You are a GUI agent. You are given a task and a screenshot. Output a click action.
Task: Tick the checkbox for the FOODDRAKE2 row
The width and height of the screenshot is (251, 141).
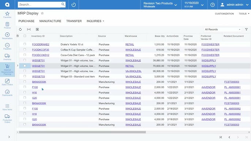point(25,44)
